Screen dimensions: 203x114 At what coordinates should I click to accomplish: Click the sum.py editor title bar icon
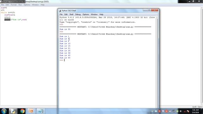(1, 2)
